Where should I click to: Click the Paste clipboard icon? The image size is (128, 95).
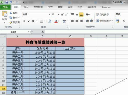[5, 14]
